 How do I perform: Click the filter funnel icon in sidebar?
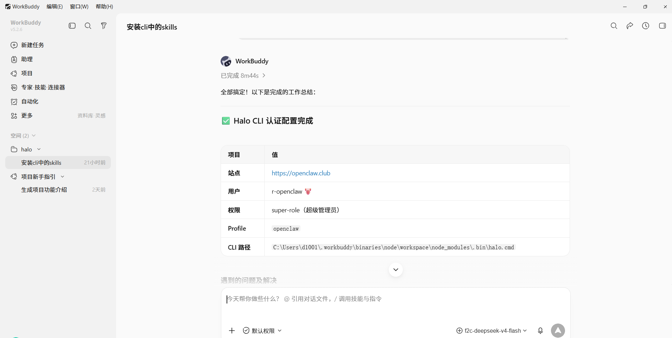pyautogui.click(x=104, y=26)
